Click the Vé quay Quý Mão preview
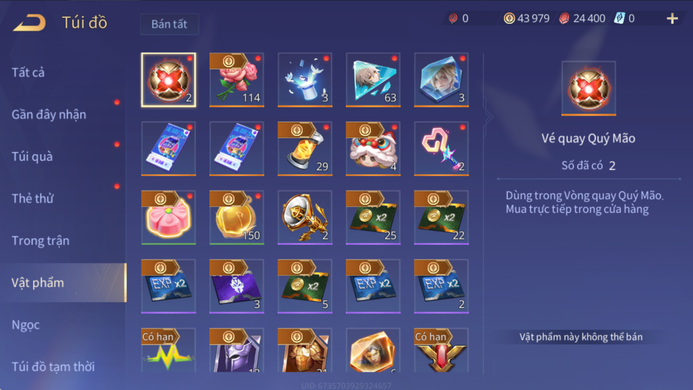The width and height of the screenshot is (693, 390). [x=589, y=88]
